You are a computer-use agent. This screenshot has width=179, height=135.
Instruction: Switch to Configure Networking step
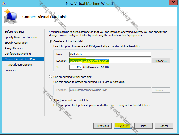18,54
